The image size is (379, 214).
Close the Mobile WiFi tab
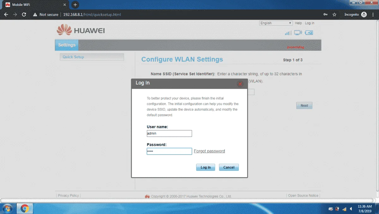(64, 5)
